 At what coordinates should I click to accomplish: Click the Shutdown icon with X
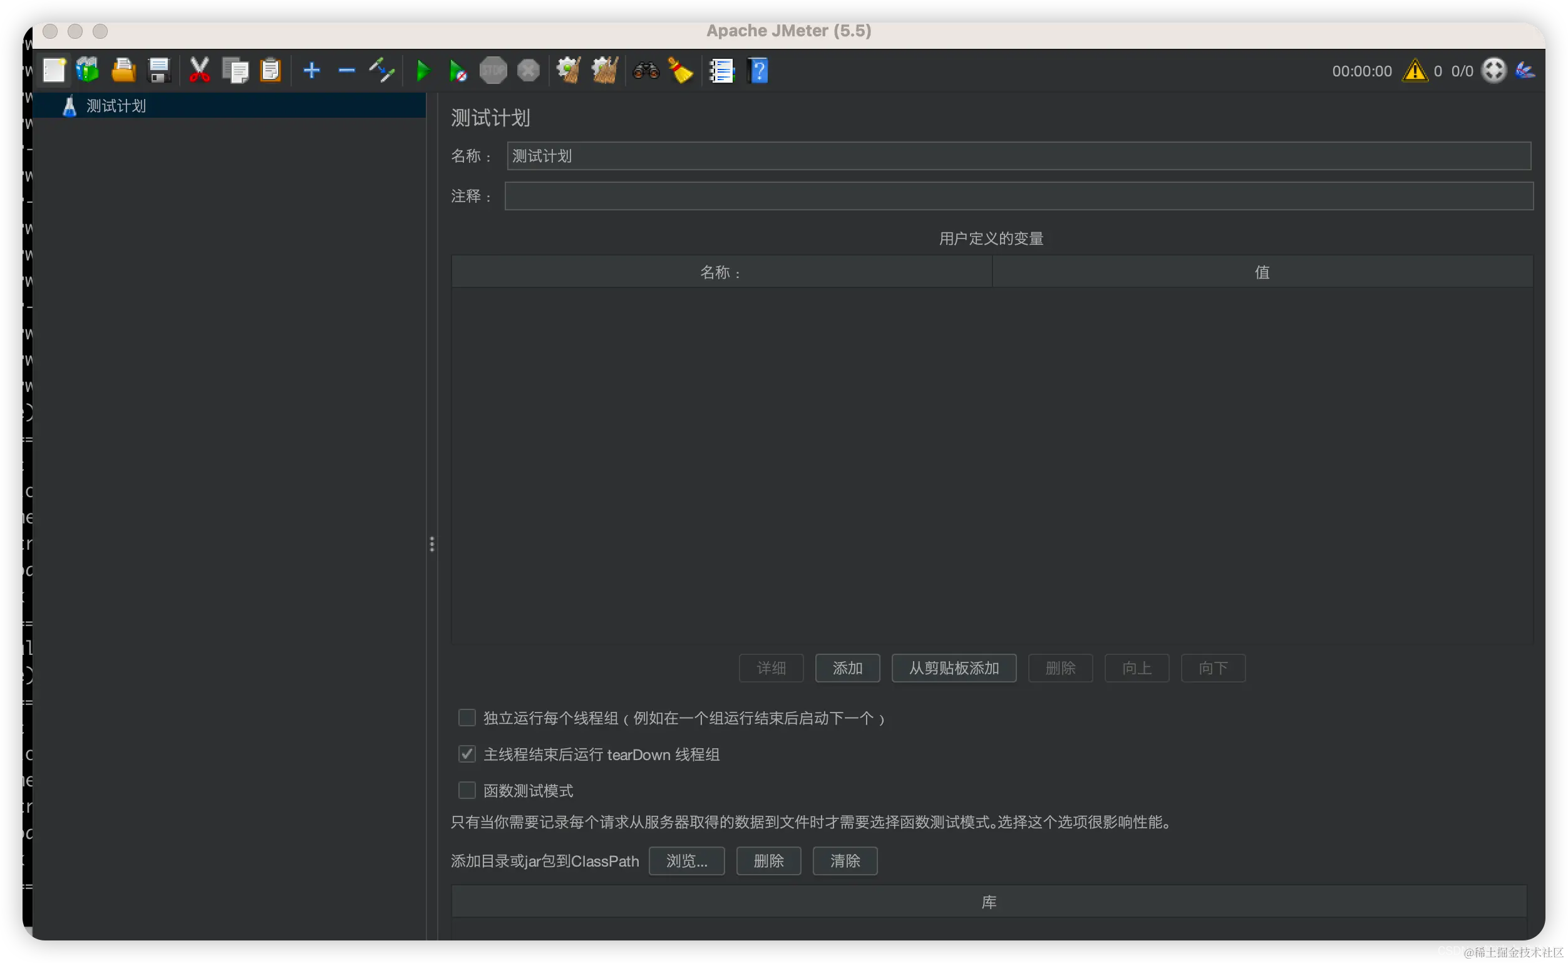[x=528, y=70]
